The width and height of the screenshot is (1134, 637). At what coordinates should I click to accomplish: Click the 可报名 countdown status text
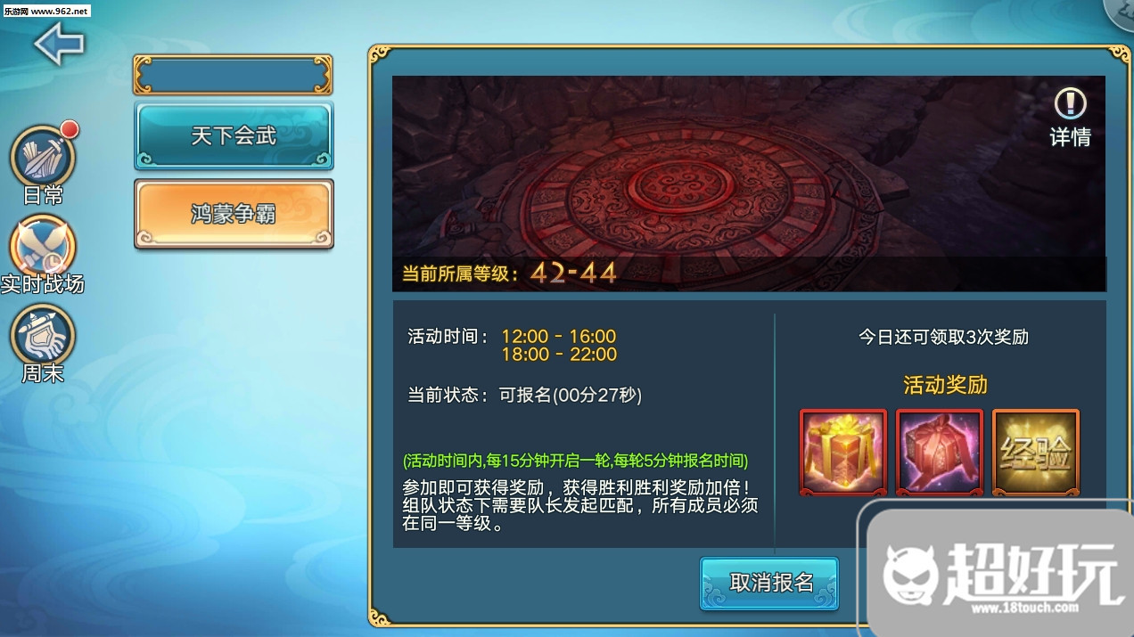pyautogui.click(x=571, y=395)
